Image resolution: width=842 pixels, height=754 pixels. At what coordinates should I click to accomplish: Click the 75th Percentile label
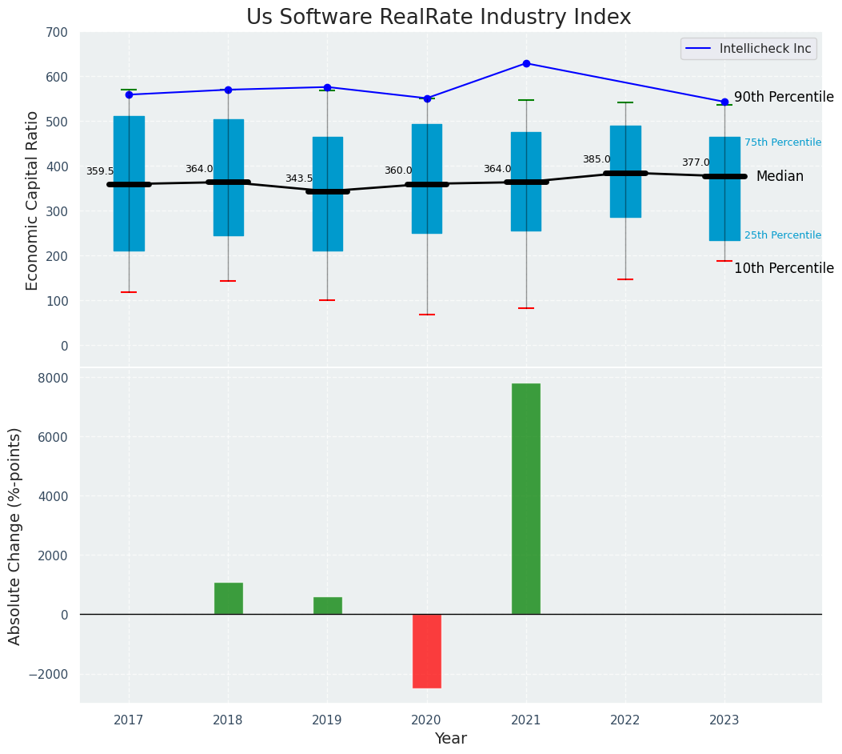click(782, 142)
